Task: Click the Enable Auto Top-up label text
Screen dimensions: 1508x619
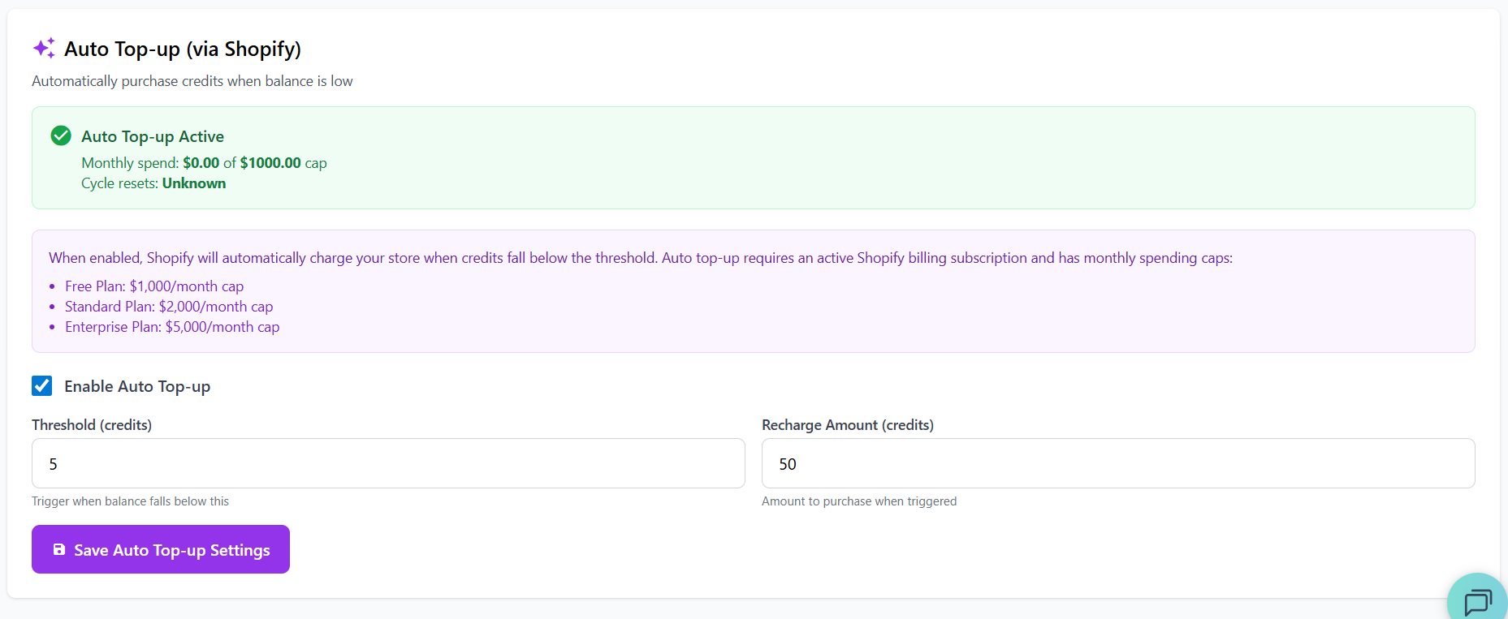Action: (137, 387)
